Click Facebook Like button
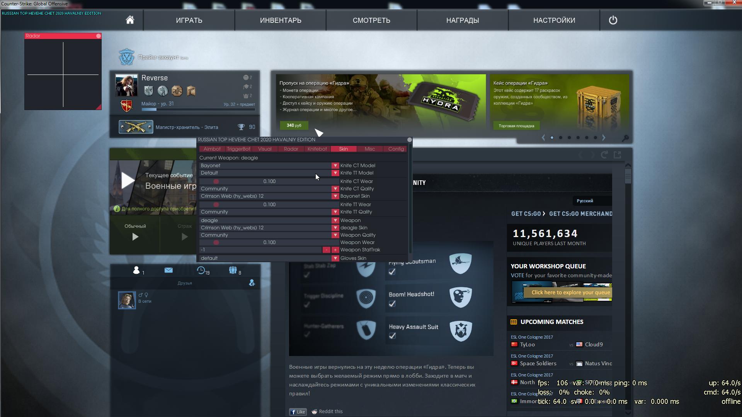Image resolution: width=742 pixels, height=417 pixels. point(298,412)
